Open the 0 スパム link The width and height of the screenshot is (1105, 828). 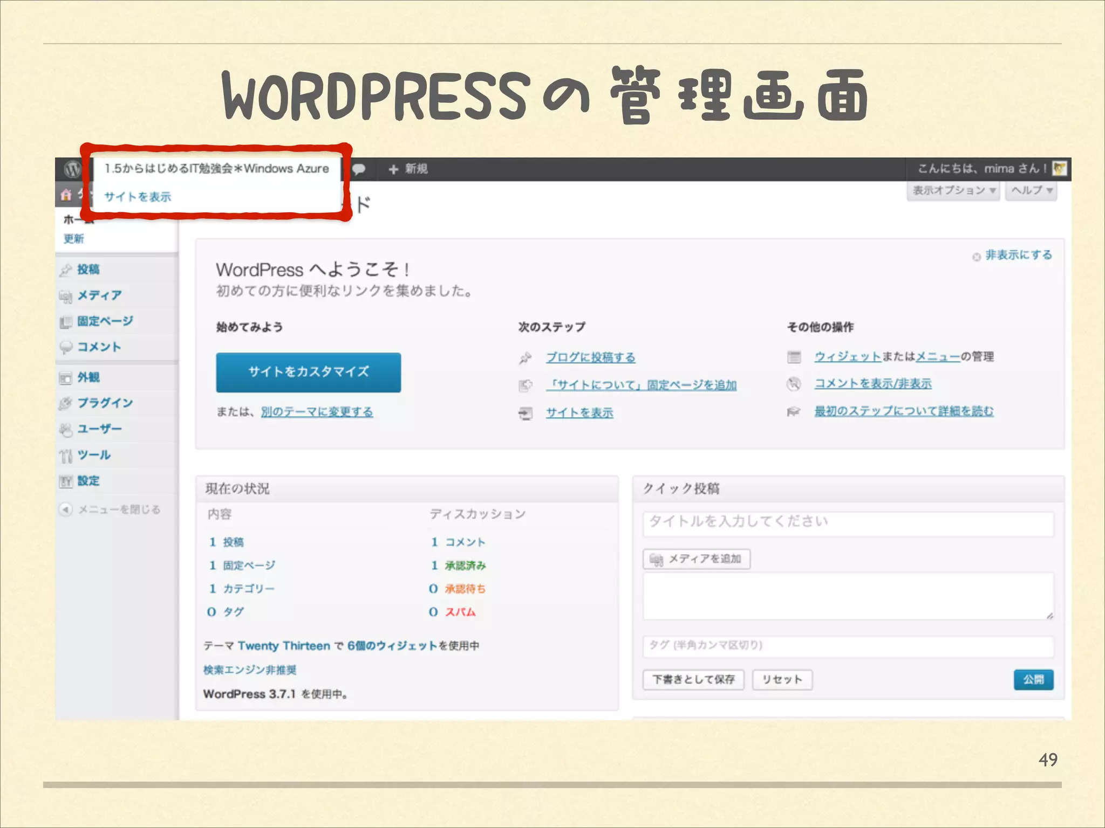[x=453, y=612]
